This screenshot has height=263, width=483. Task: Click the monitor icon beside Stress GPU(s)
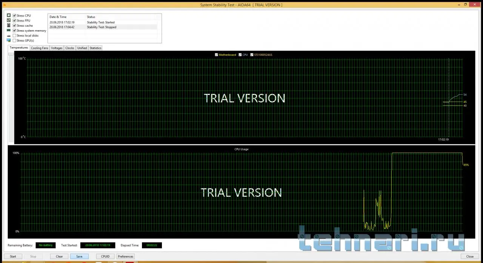[x=9, y=40]
